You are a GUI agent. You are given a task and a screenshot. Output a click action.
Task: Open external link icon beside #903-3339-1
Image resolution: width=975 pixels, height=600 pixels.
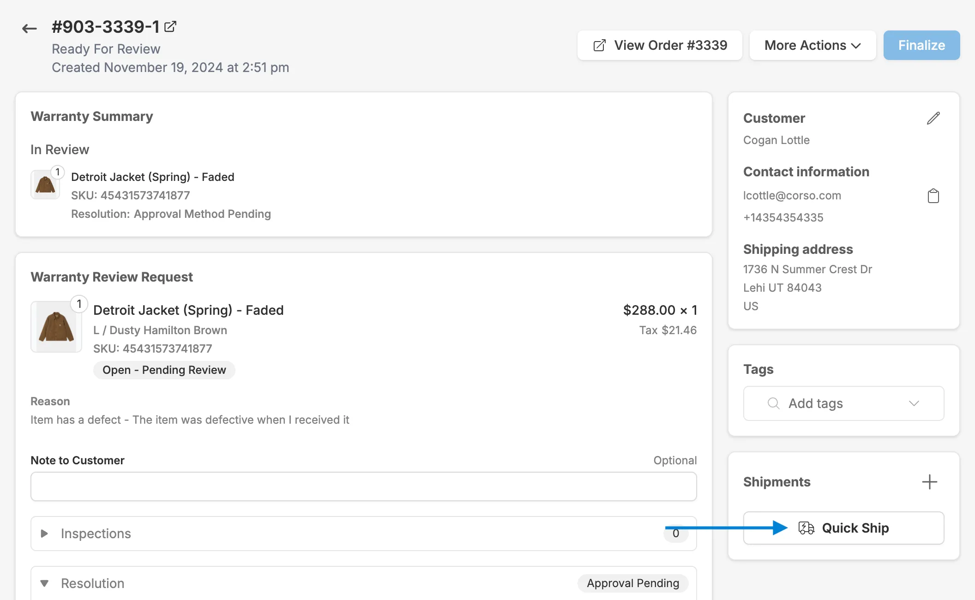tap(170, 27)
